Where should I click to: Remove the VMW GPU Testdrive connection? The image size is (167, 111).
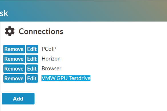click(x=14, y=79)
